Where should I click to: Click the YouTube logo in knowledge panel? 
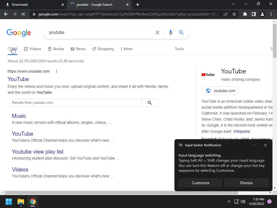pos(208,75)
